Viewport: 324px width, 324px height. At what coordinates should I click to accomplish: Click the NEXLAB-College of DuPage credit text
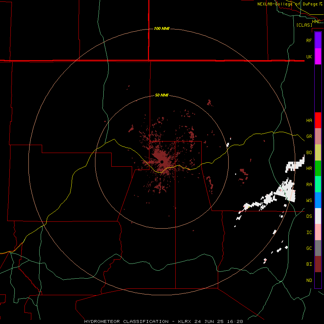coord(289,4)
